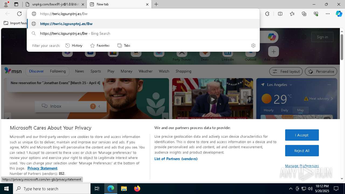345x194 pixels.
Task: Select the Following feed tab
Action: tap(58, 71)
